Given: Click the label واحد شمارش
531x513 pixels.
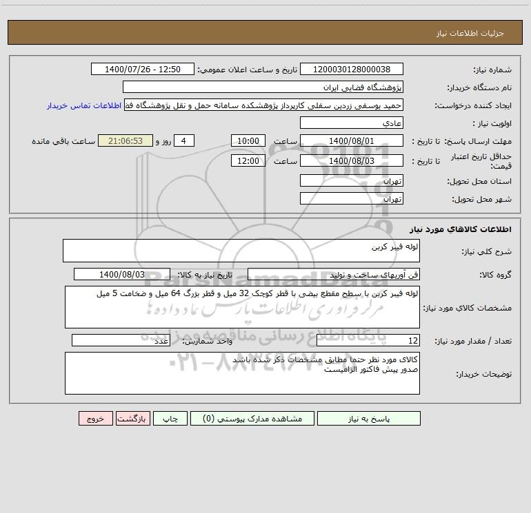Looking at the screenshot, I should coord(208,342).
